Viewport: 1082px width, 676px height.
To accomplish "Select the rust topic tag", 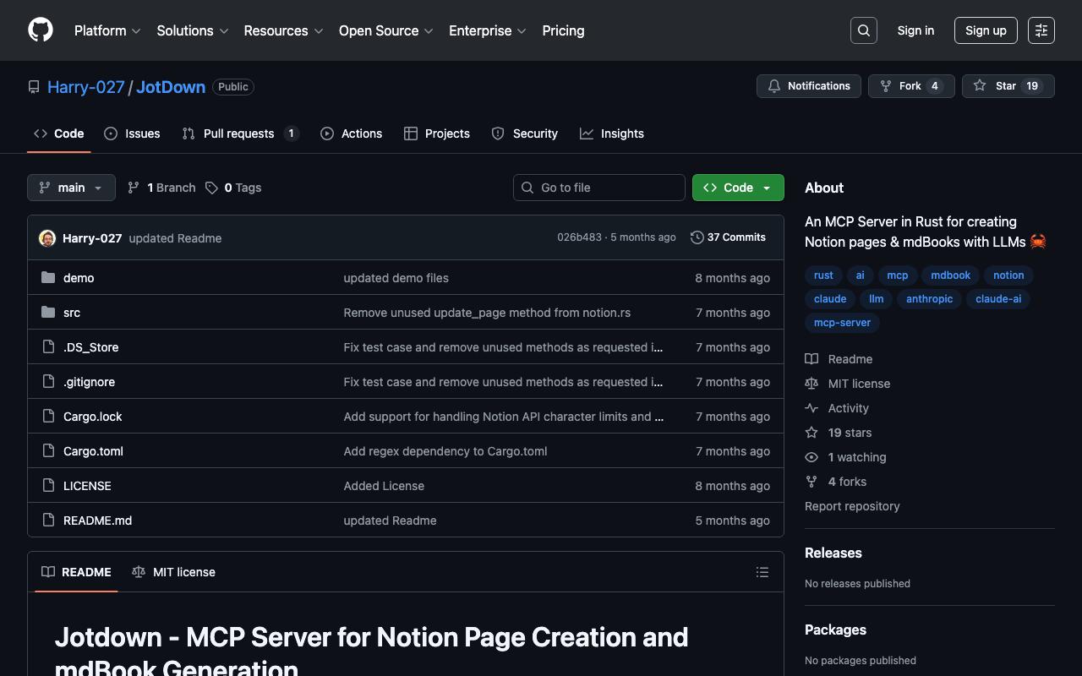I will click(823, 275).
